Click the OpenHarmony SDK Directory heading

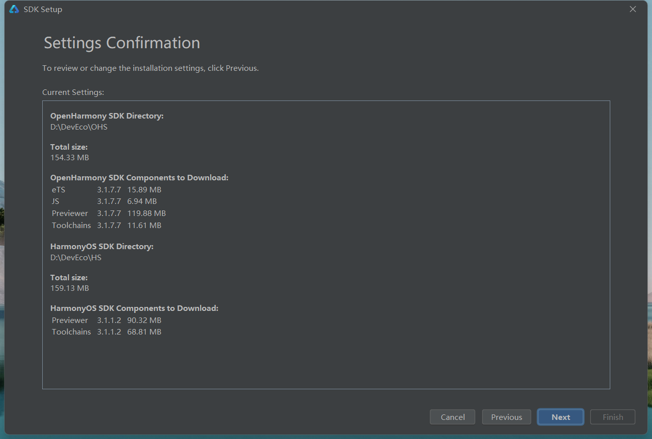(x=107, y=116)
